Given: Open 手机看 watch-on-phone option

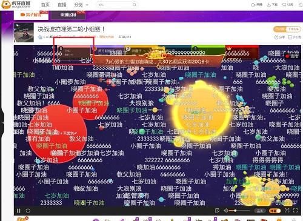Looking at the screenshot, I should tap(295, 37).
